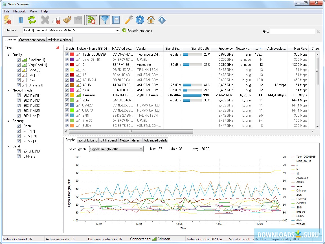Clear all filters with the red X

pos(58,48)
